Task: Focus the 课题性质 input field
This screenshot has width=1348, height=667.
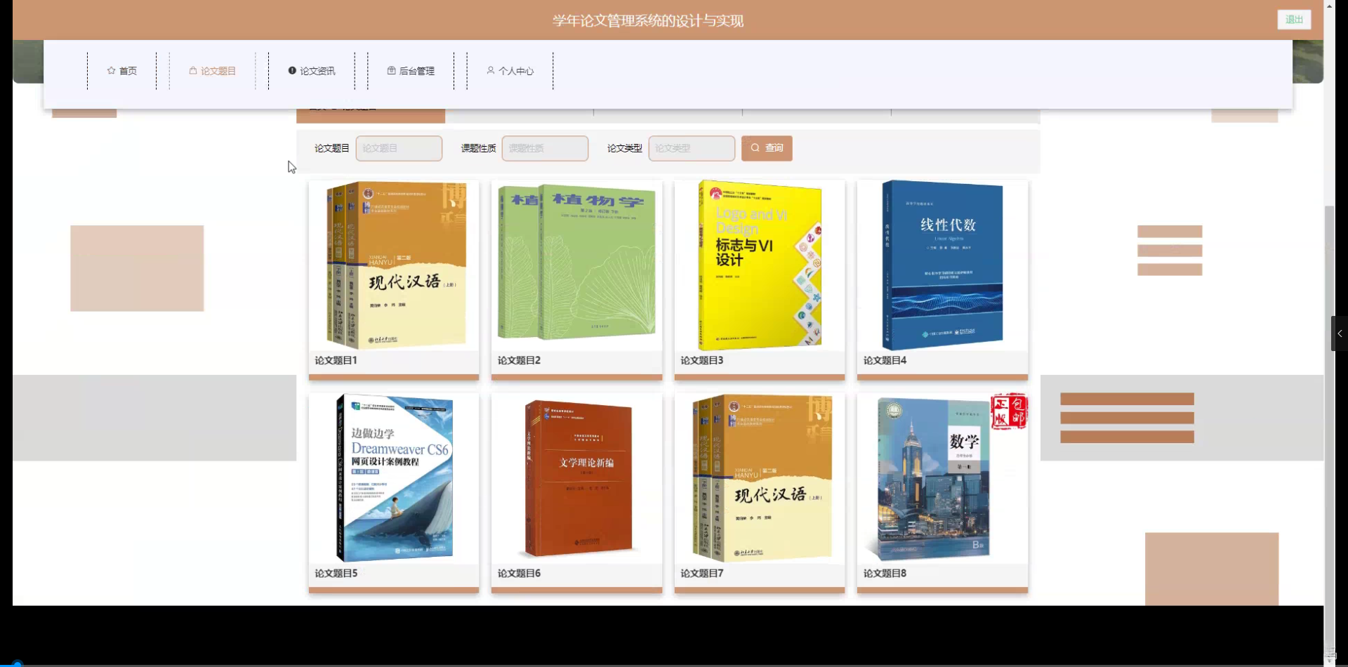Action: (x=545, y=148)
